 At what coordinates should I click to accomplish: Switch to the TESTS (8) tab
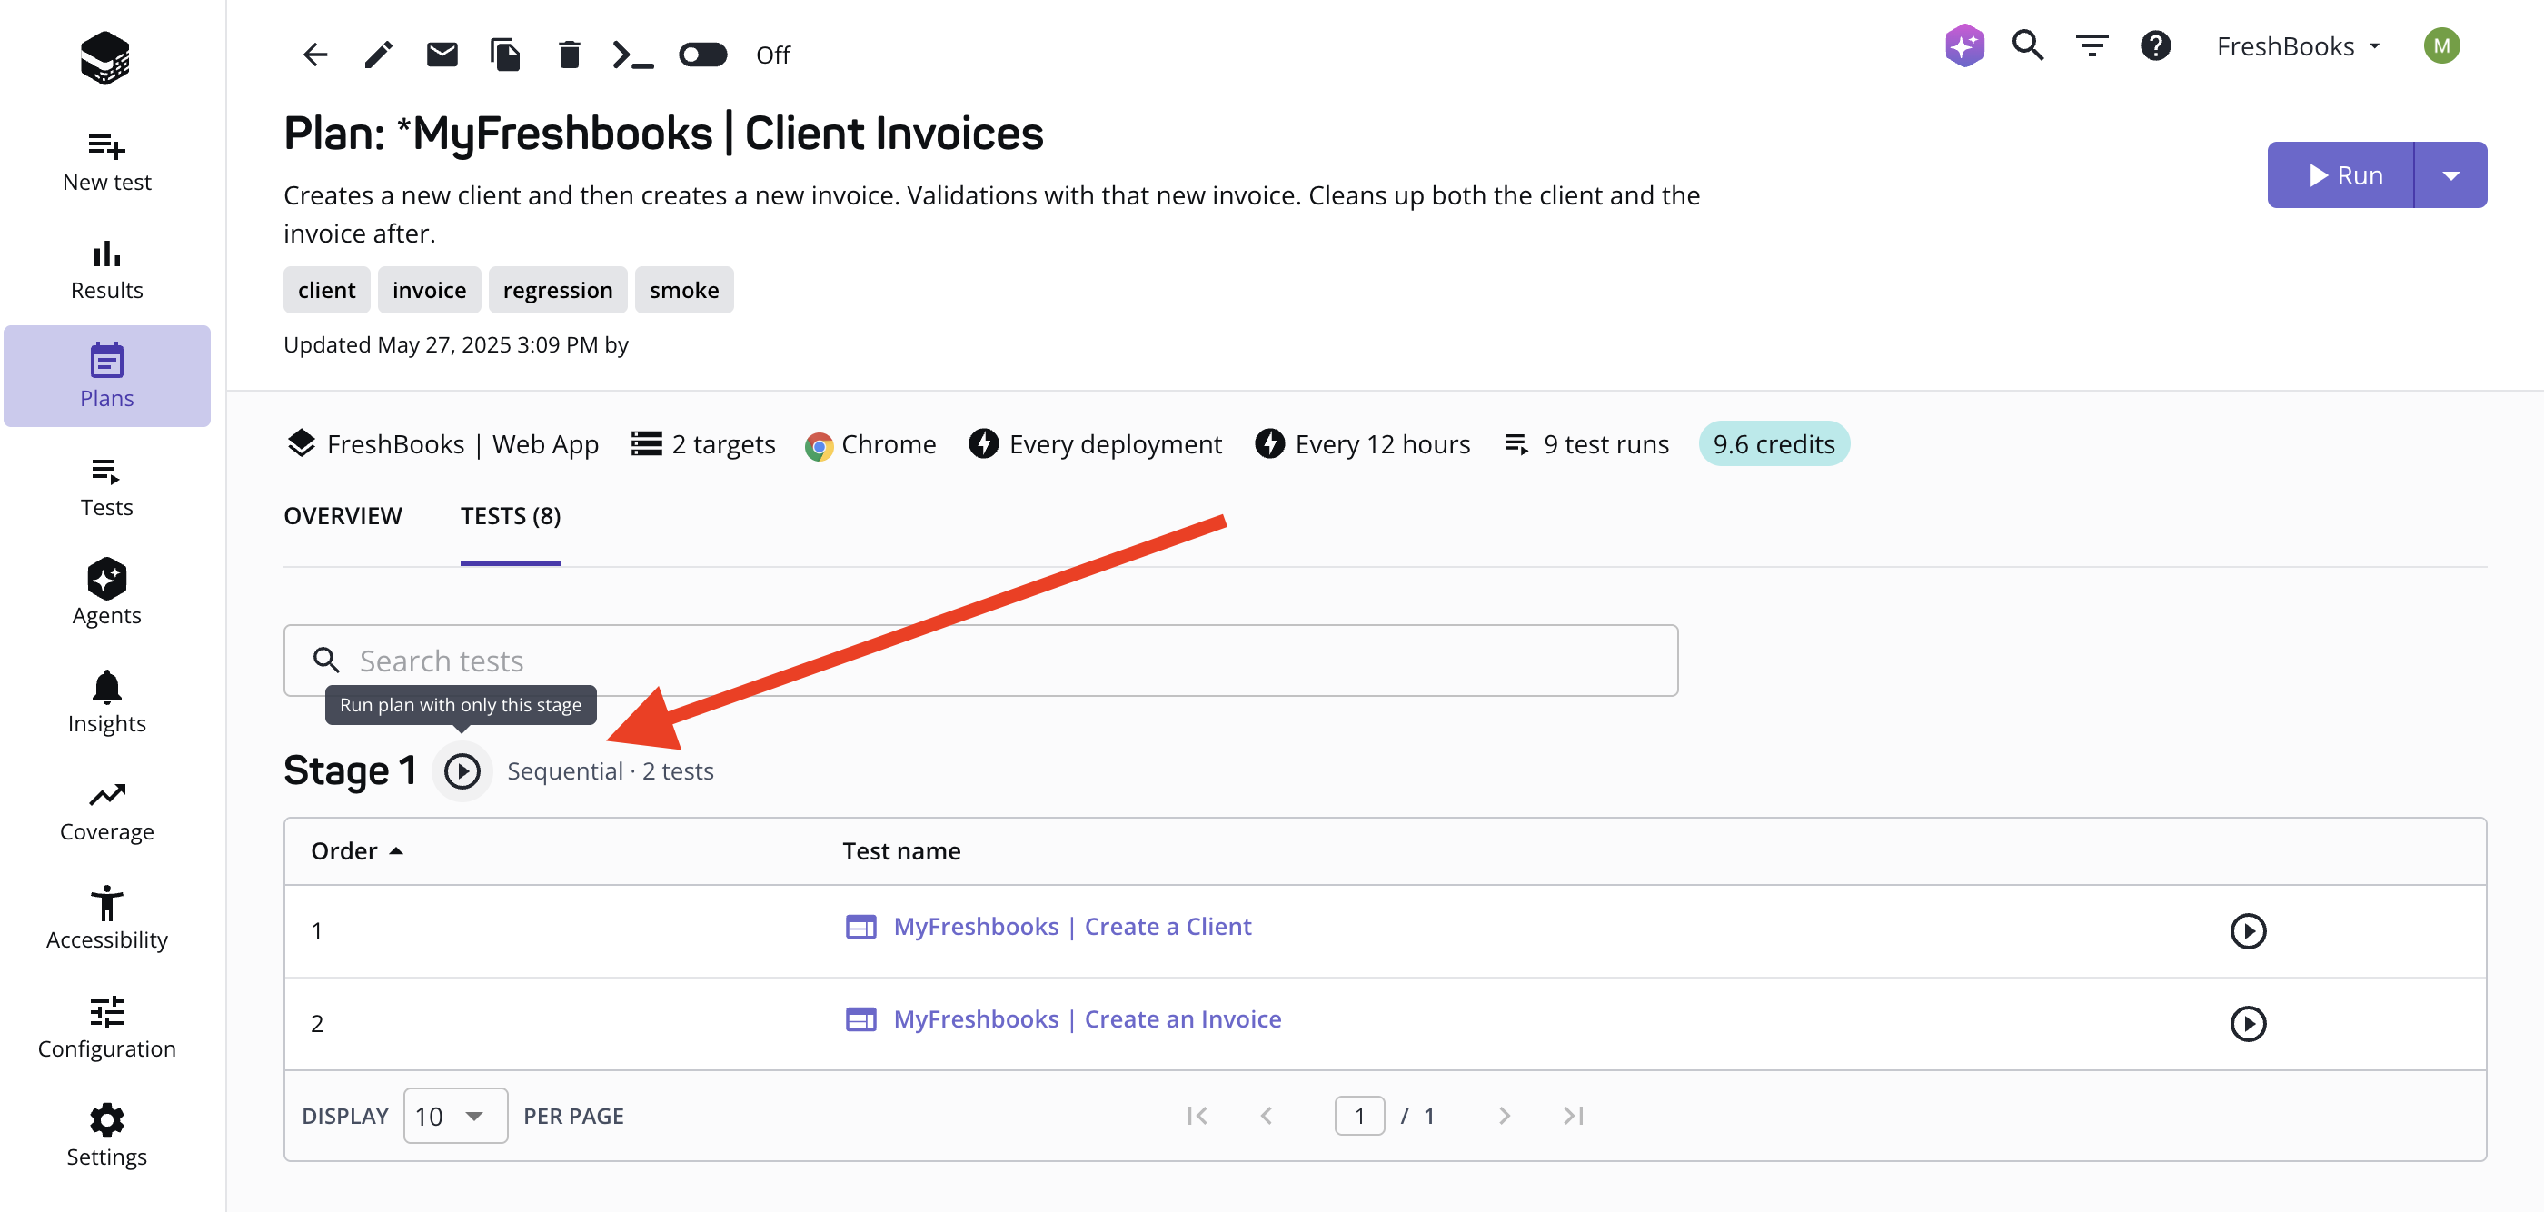point(511,516)
